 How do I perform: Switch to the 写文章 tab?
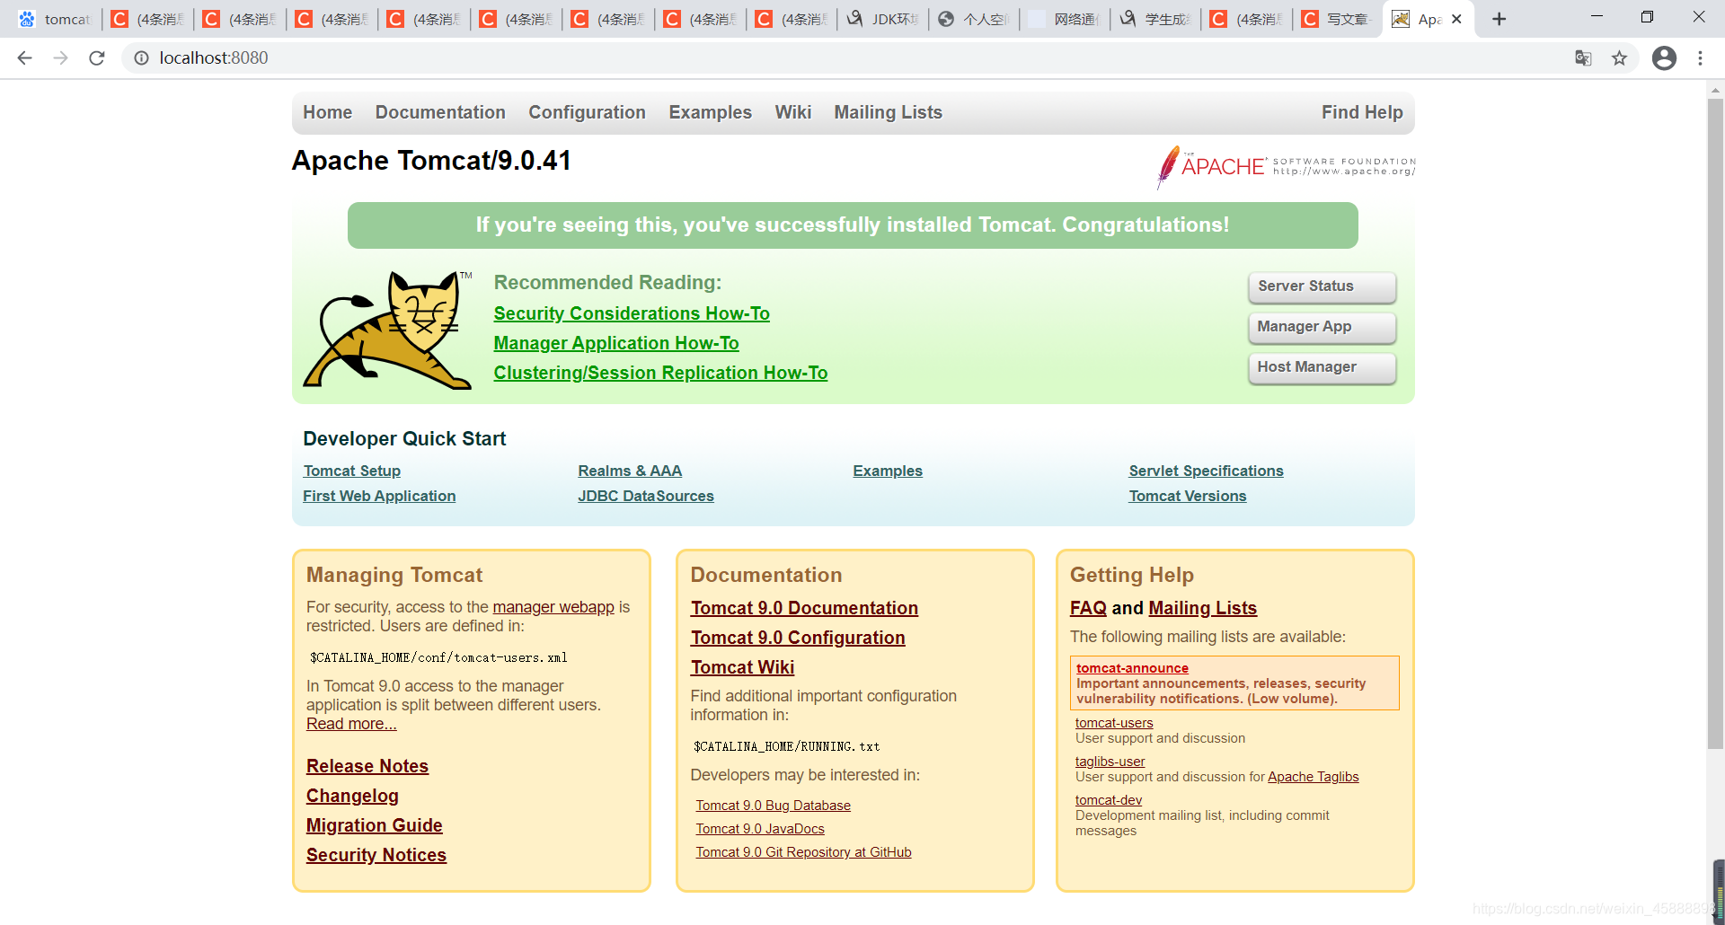pyautogui.click(x=1339, y=19)
